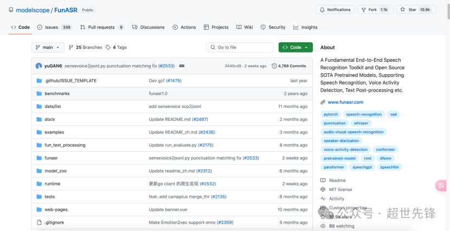
Task: Select the whisper topic tag
Action: pos(361,124)
